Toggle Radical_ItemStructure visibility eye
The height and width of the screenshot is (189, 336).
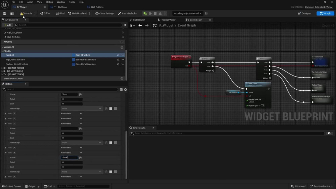(x=123, y=64)
